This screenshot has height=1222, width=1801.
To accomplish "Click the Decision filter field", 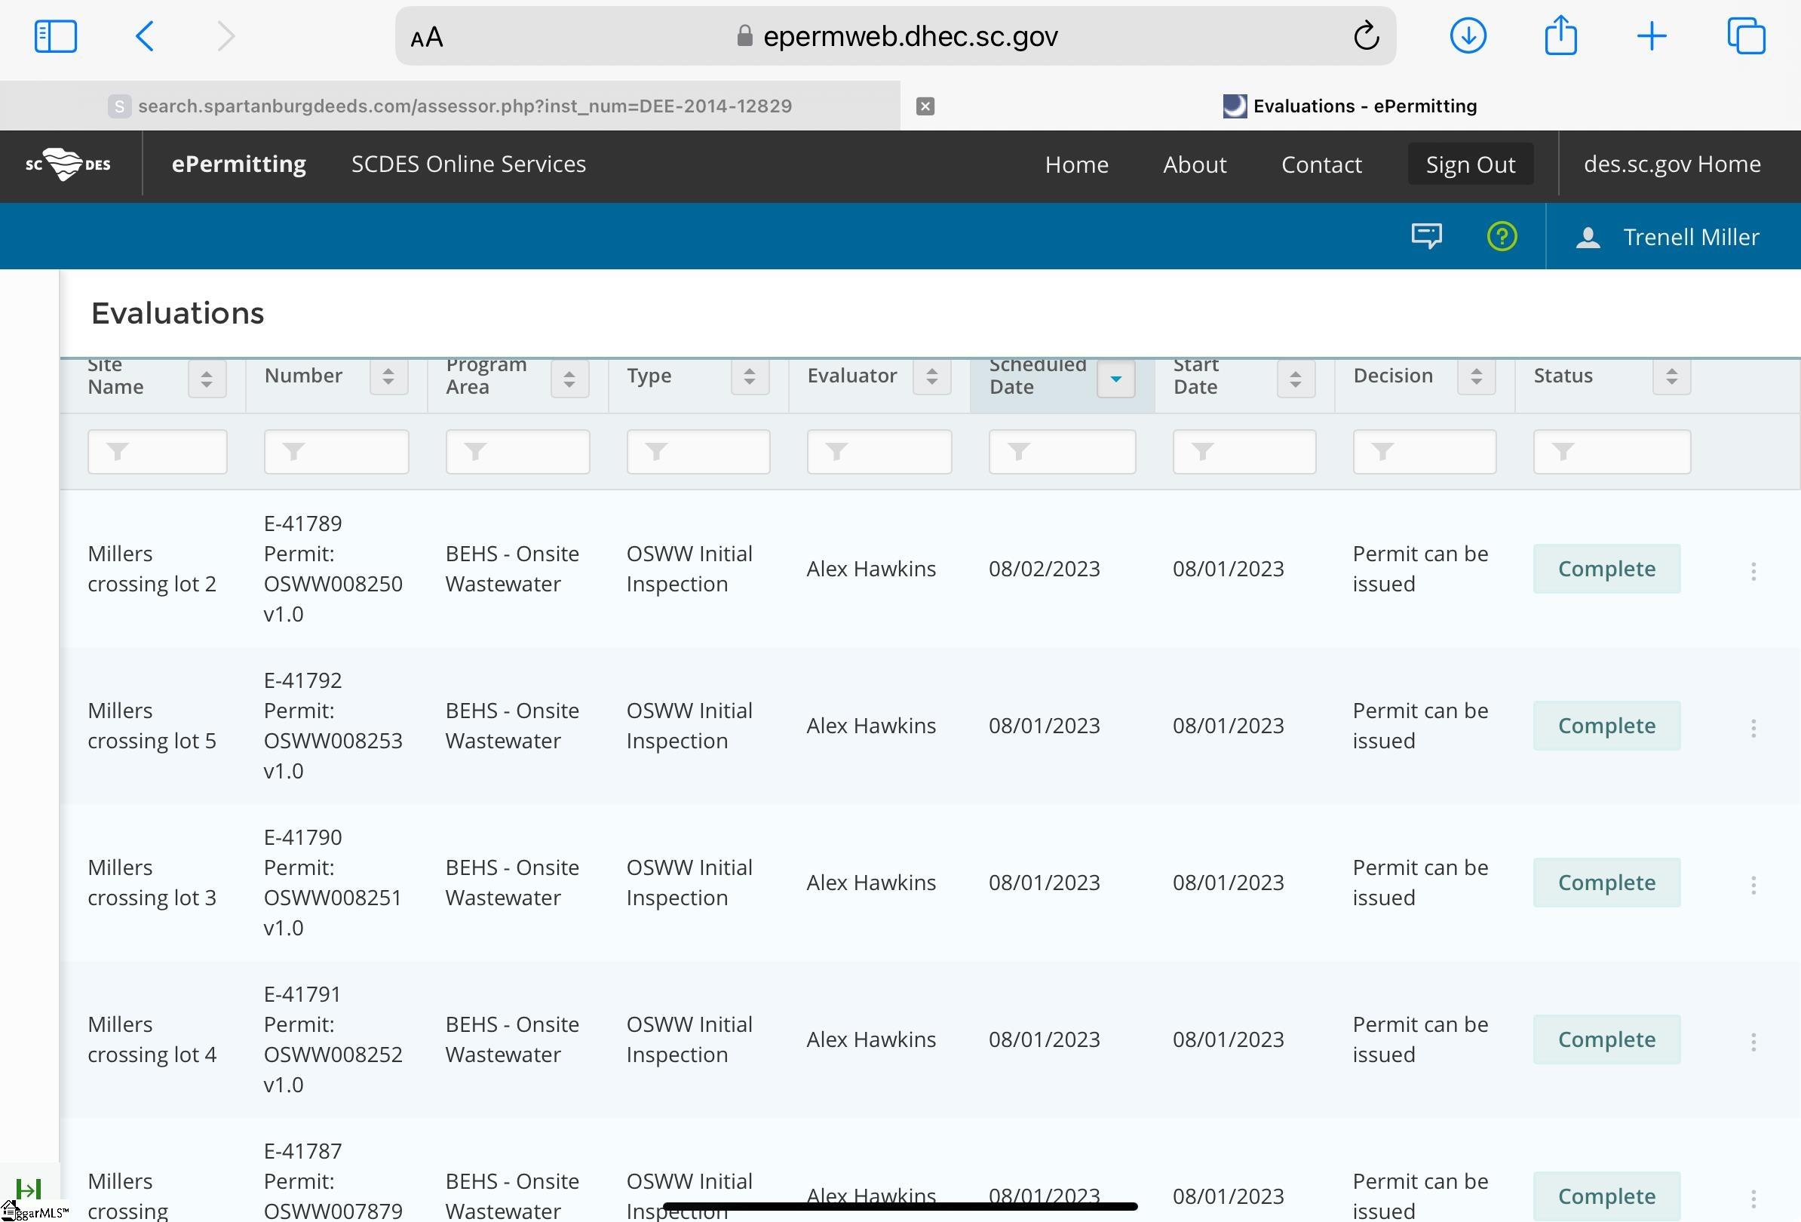I will [1425, 452].
